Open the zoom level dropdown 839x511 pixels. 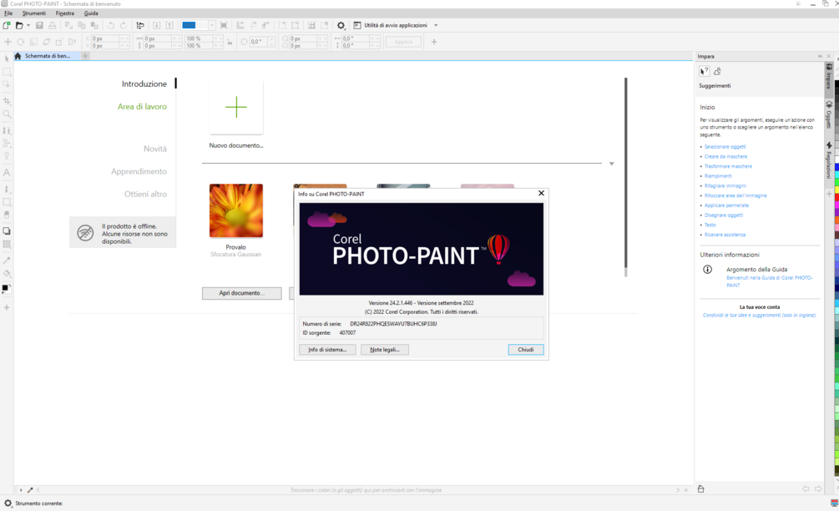(x=212, y=25)
